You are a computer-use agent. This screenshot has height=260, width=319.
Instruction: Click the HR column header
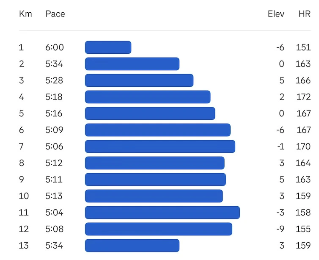pos(304,14)
